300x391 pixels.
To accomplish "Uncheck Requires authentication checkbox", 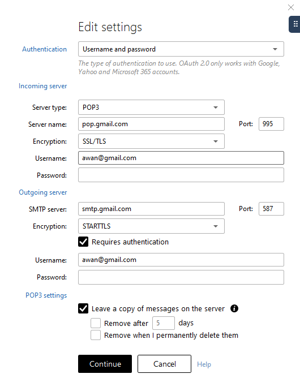I will [x=83, y=242].
